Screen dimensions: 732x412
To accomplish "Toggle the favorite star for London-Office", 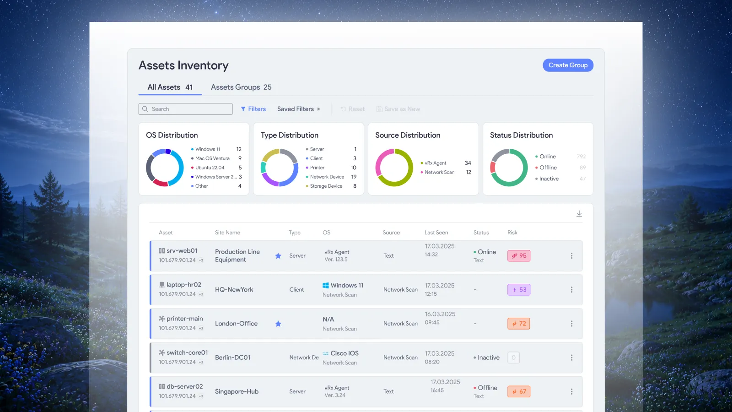I will (278, 324).
